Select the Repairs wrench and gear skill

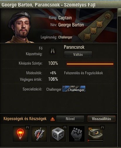pos(39,134)
